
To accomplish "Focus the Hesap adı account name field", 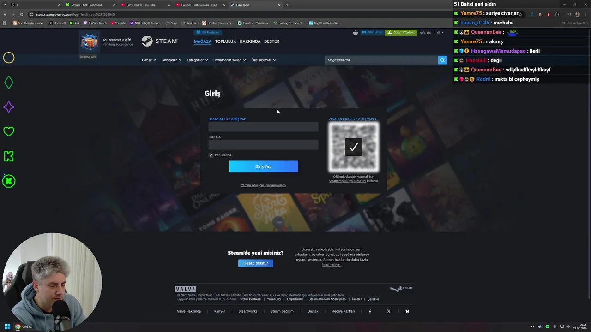I will pos(263,126).
